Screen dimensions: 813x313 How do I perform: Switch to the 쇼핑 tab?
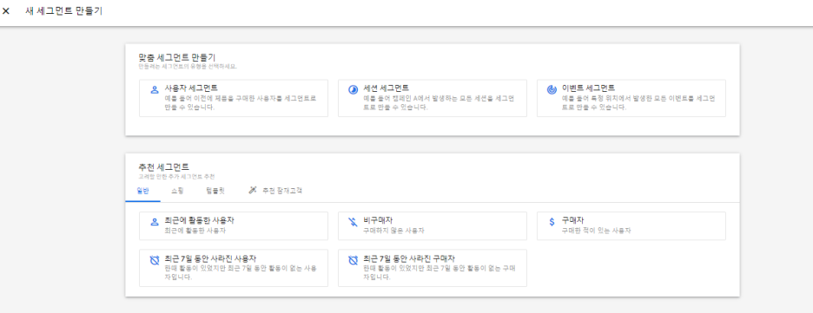pyautogui.click(x=177, y=191)
